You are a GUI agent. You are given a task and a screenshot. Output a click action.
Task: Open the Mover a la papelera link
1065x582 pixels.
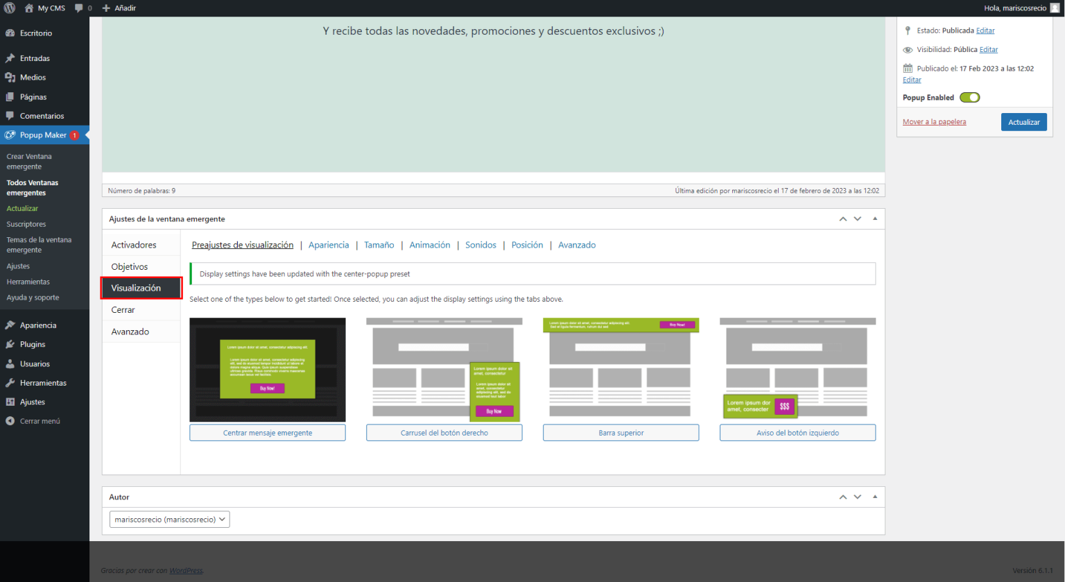(x=934, y=121)
